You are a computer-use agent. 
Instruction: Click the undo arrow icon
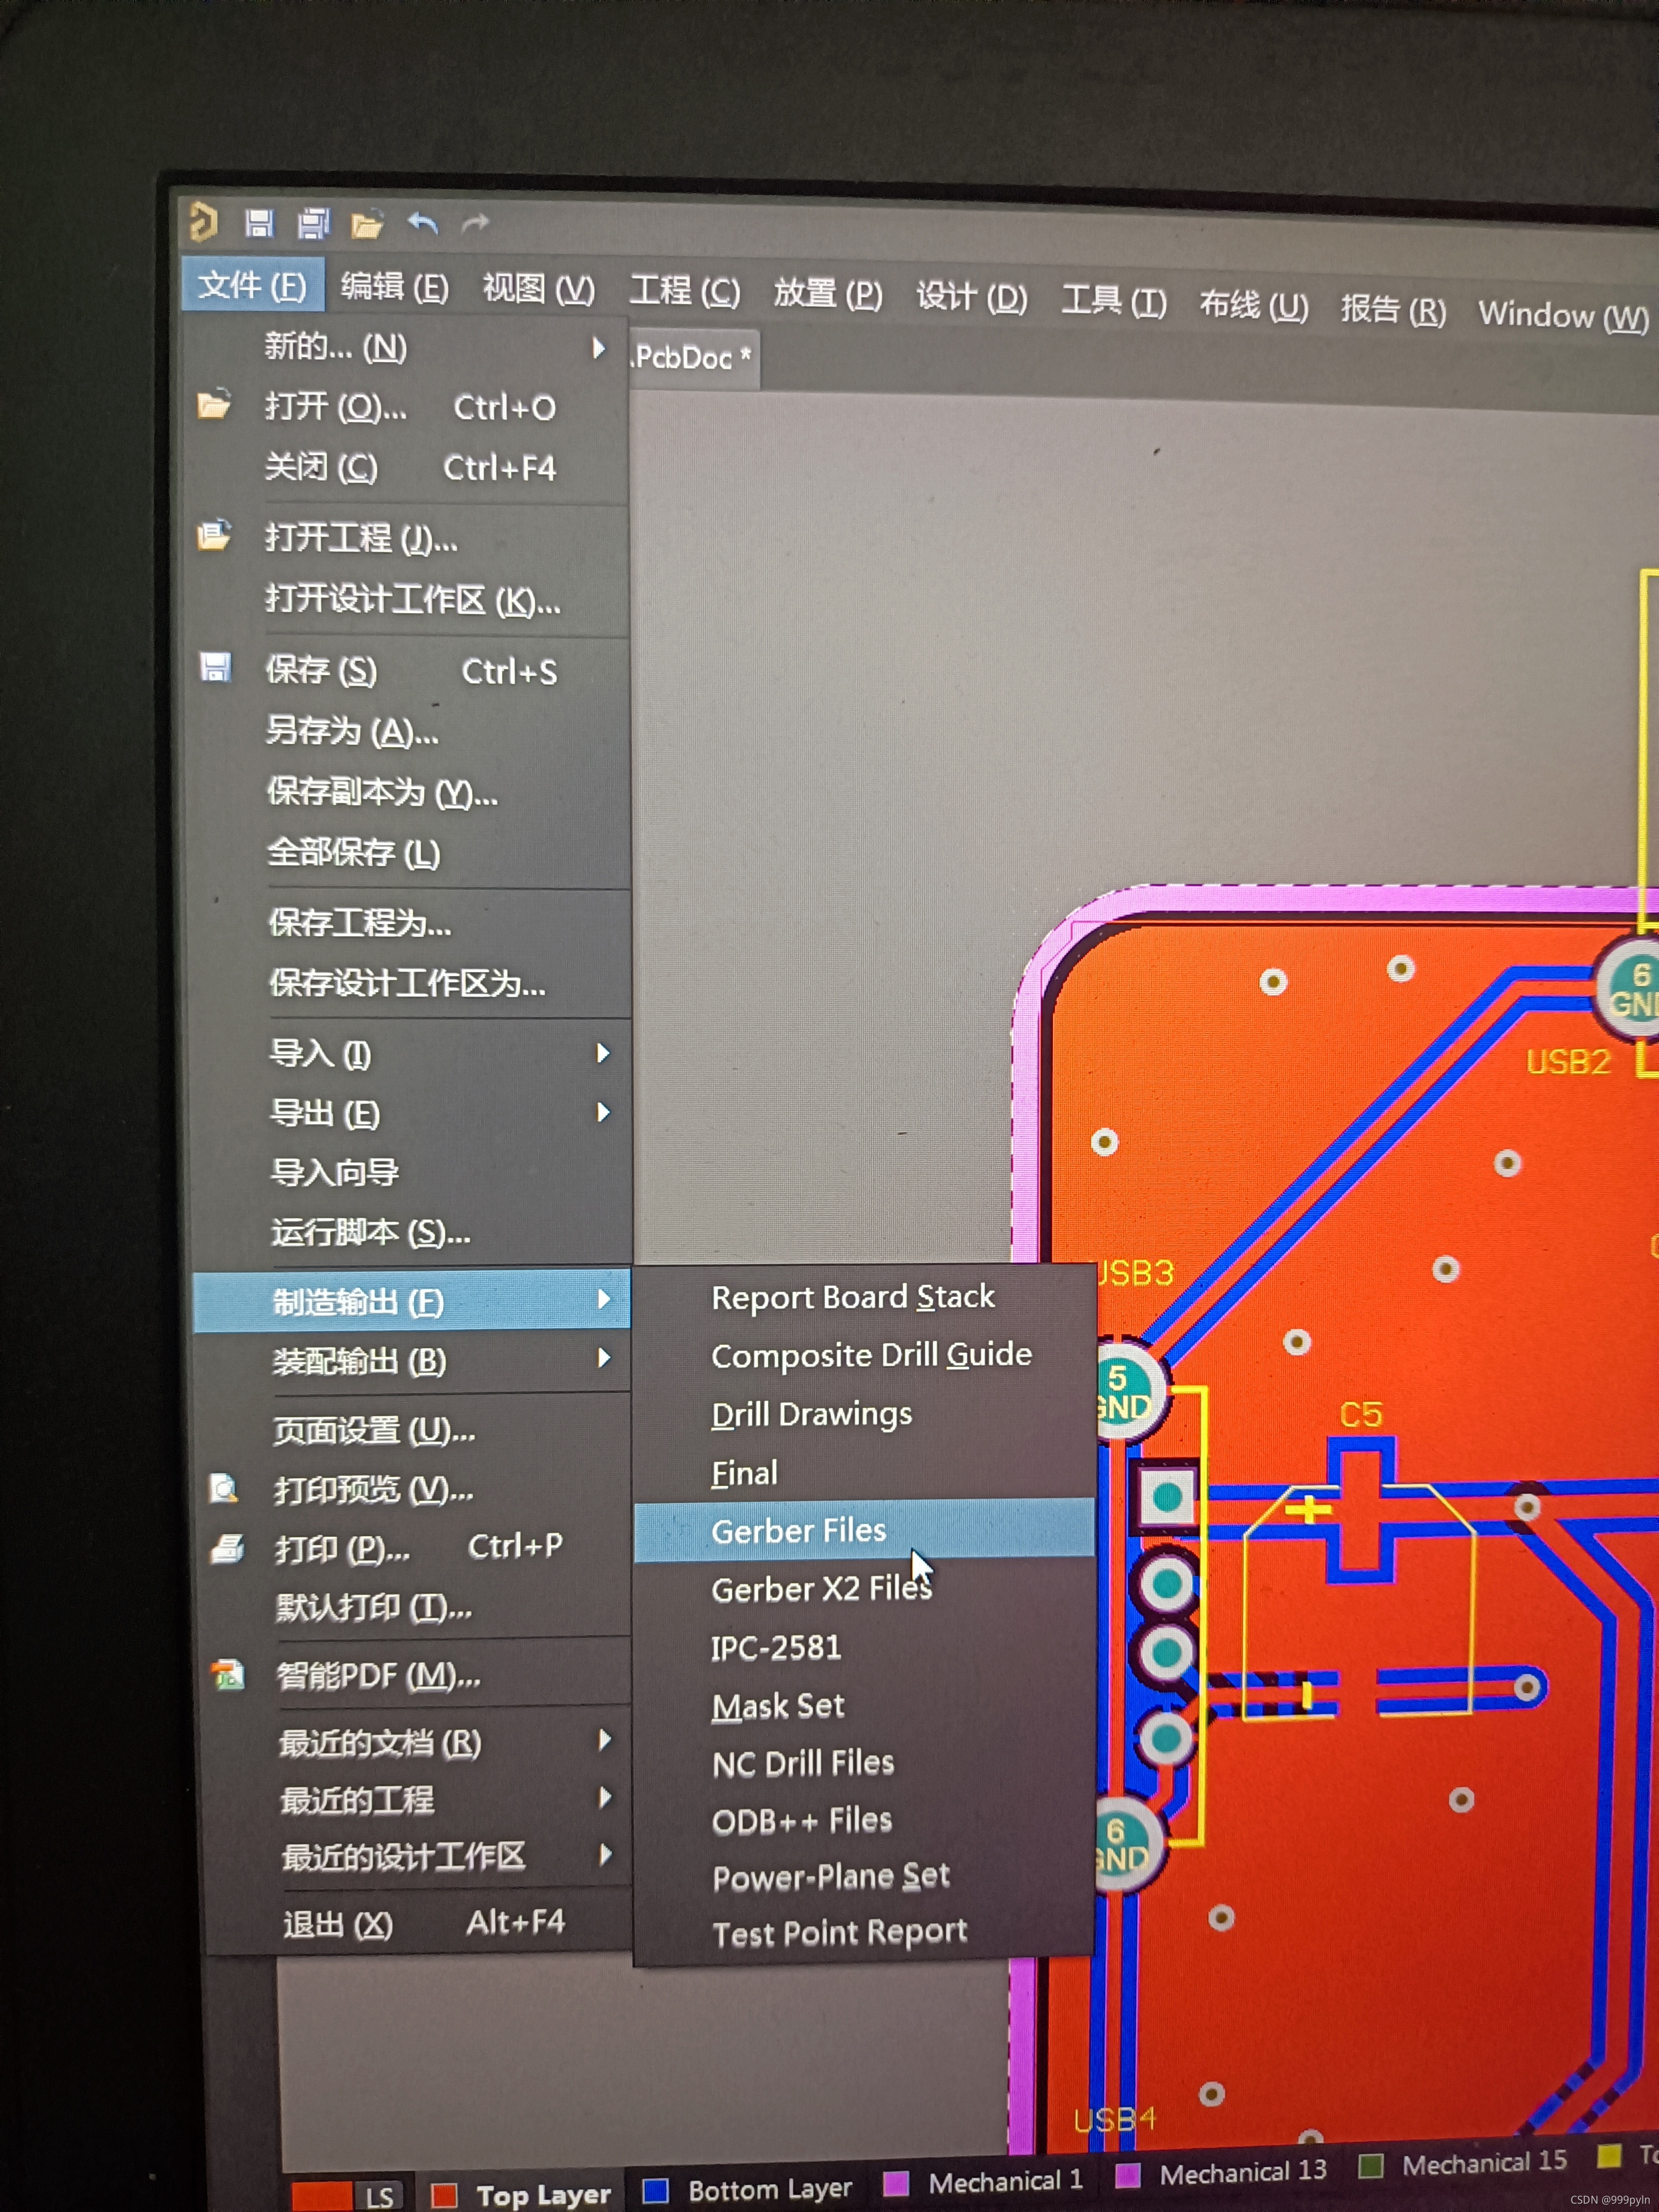point(422,223)
